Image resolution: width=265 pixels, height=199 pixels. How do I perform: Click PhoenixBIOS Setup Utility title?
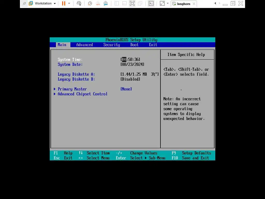pyautogui.click(x=131, y=40)
